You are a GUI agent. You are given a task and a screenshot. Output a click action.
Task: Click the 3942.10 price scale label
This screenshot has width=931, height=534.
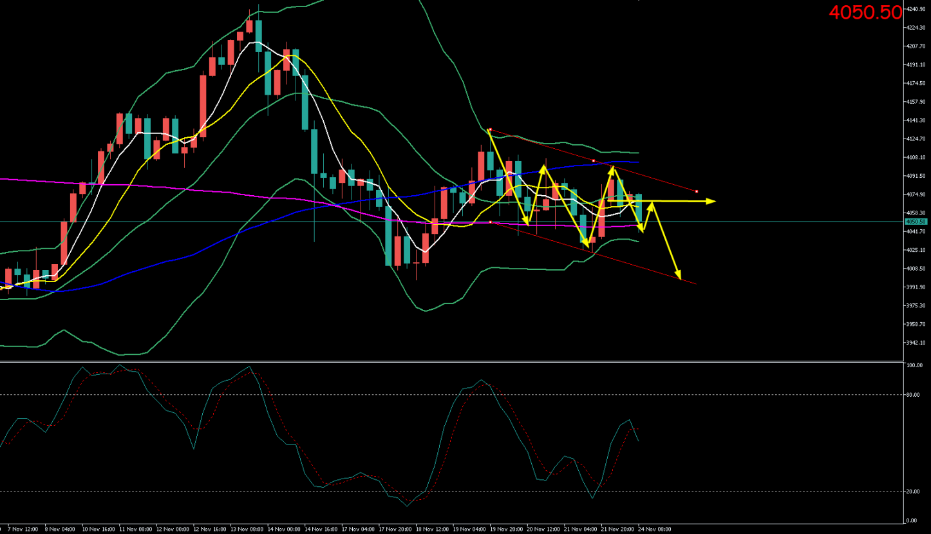[915, 343]
